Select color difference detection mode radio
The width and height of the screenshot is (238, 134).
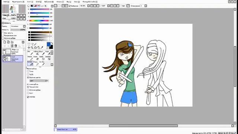click(x=28, y=77)
